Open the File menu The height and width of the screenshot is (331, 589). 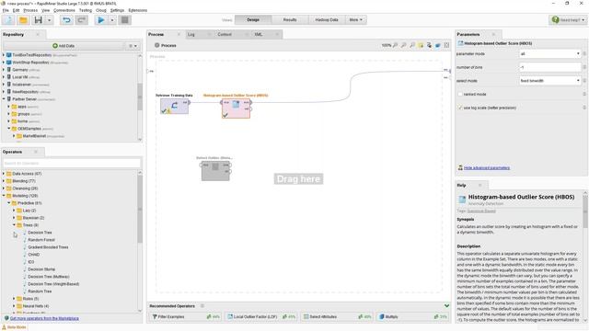[6, 10]
